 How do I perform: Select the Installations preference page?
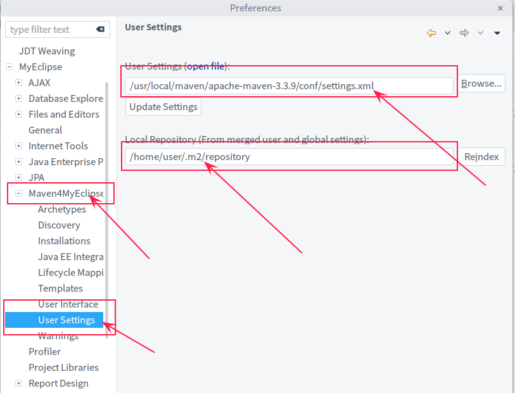click(x=64, y=241)
